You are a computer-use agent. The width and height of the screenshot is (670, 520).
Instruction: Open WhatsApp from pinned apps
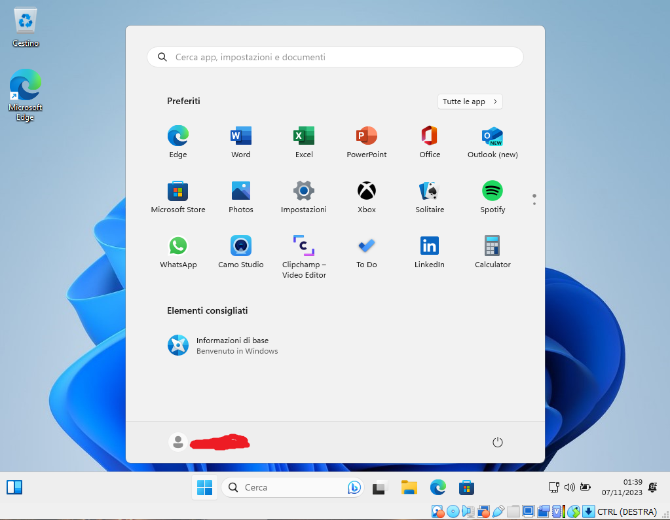[177, 253]
